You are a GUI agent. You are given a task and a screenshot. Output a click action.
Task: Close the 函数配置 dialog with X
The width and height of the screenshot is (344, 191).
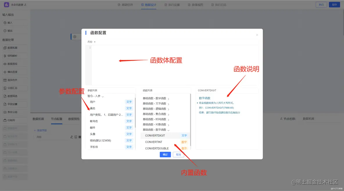pyautogui.click(x=257, y=35)
